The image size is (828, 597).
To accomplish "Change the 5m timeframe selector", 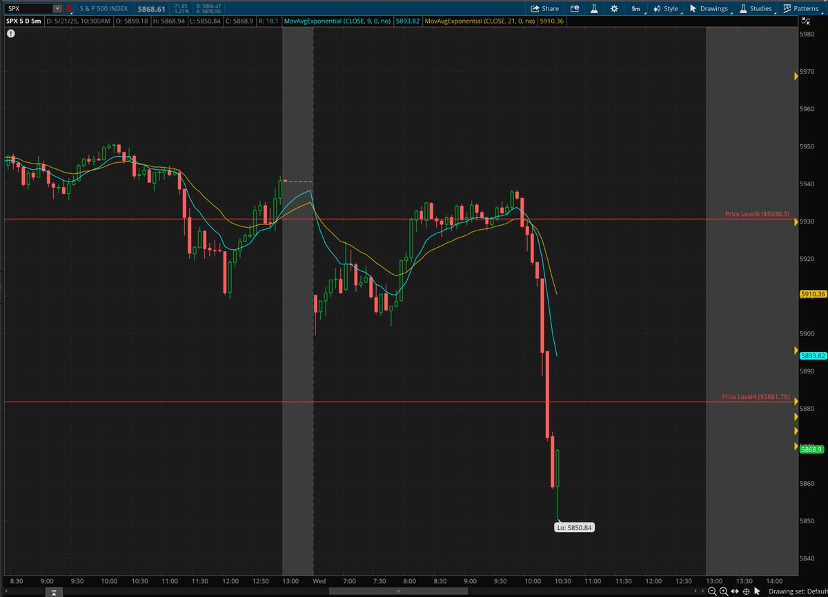I will click(x=635, y=9).
